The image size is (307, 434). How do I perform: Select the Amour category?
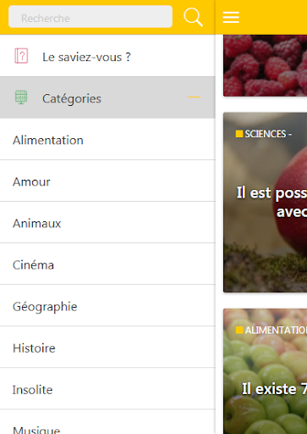pyautogui.click(x=107, y=181)
